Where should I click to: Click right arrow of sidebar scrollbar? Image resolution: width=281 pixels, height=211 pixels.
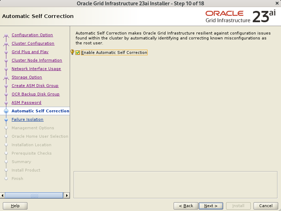(67, 195)
